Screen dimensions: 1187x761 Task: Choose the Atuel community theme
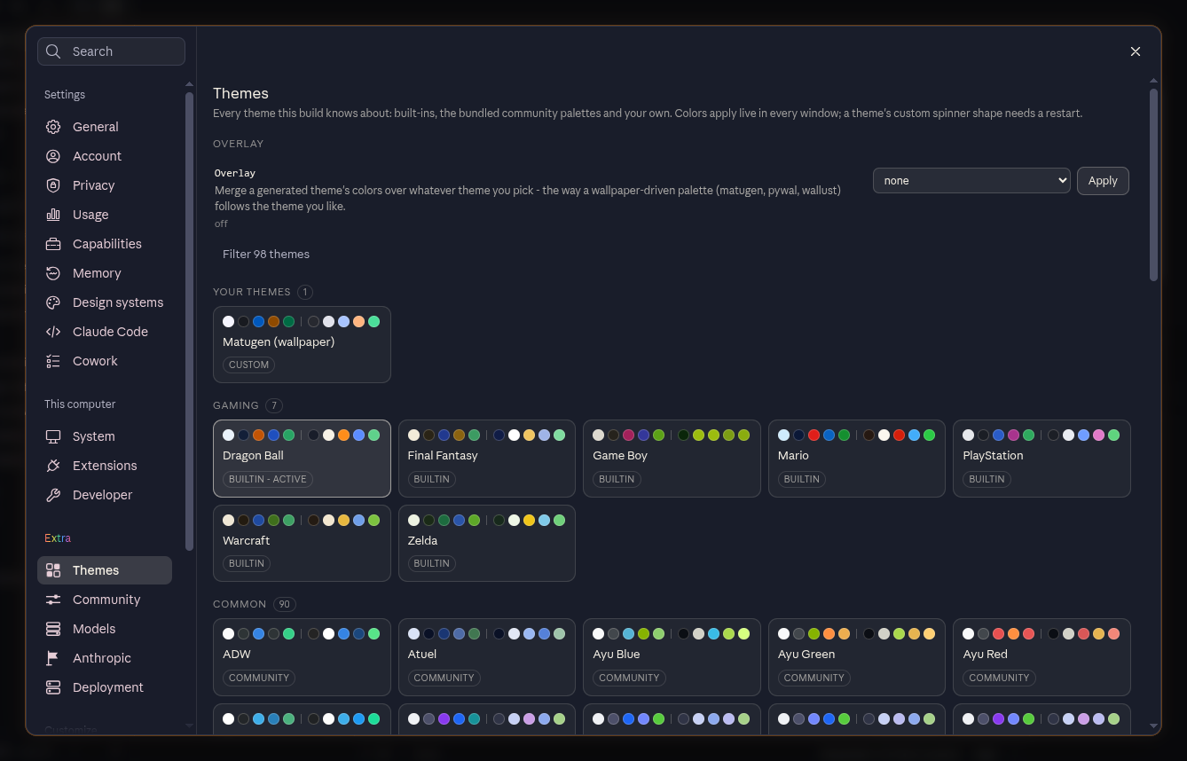point(487,657)
